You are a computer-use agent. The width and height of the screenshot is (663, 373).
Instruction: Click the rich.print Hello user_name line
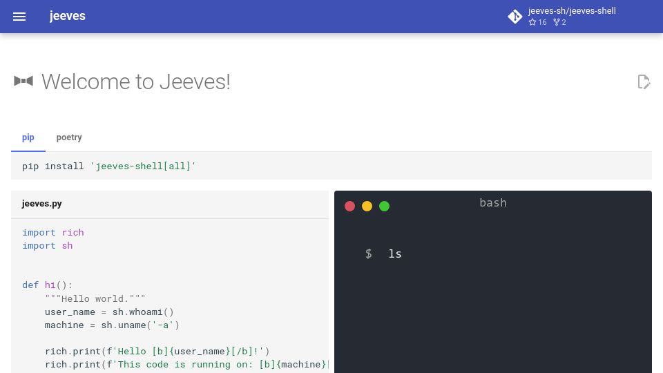click(157, 351)
